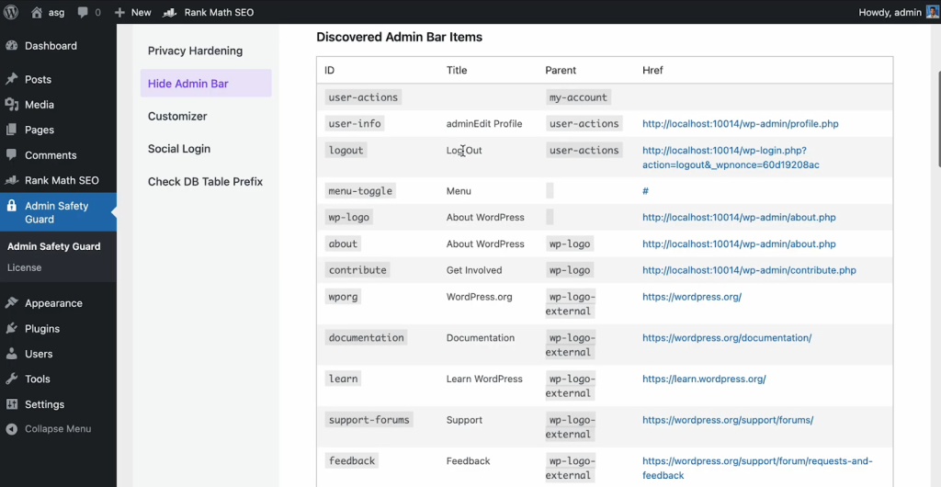The width and height of the screenshot is (941, 487).
Task: Follow the profile.php link for user-info
Action: click(x=740, y=124)
